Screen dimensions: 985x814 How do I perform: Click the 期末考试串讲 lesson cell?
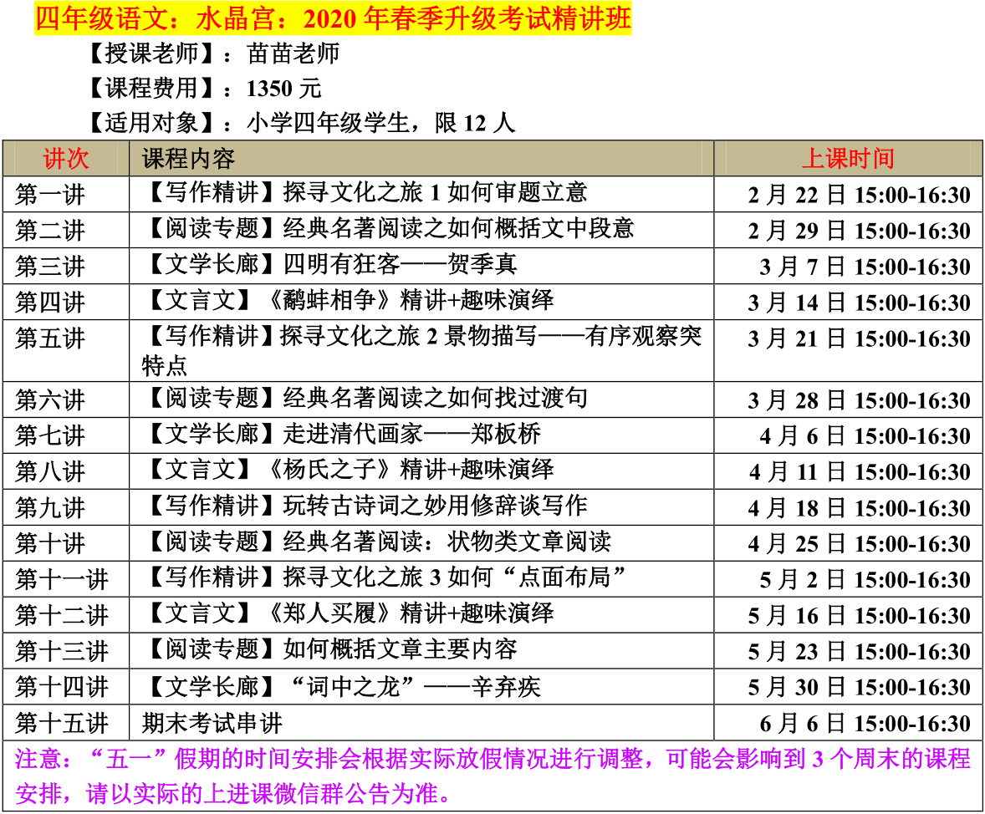212,722
